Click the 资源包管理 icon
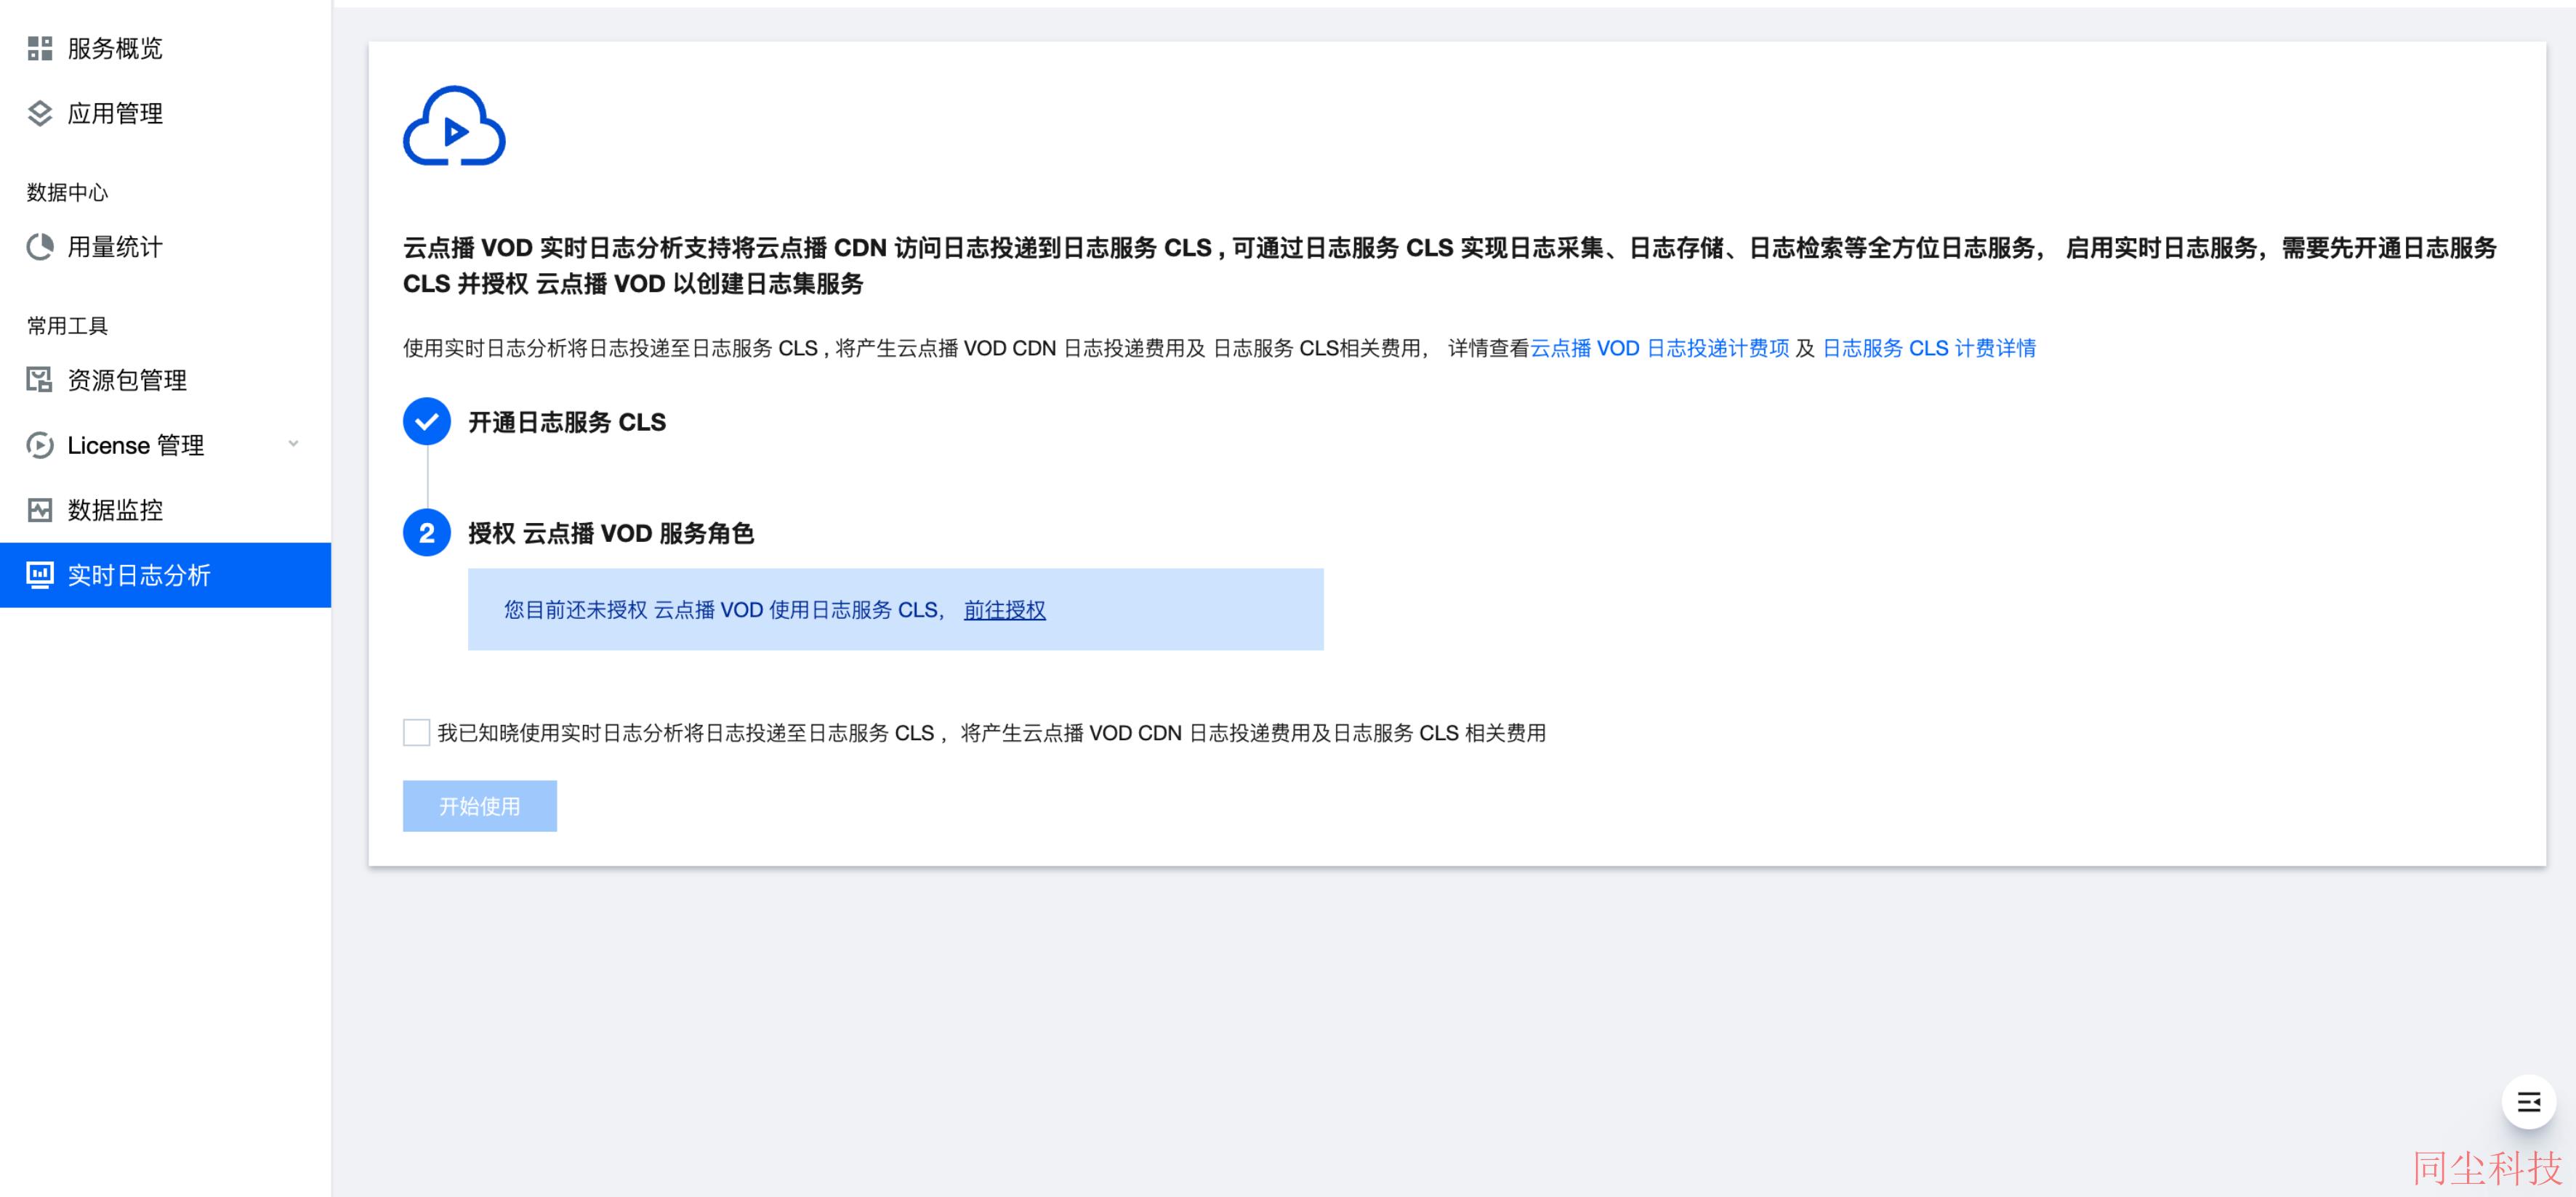The width and height of the screenshot is (2576, 1197). click(x=40, y=380)
